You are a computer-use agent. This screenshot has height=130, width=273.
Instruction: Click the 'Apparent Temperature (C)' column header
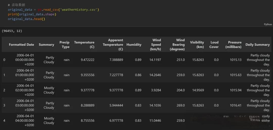[113, 45]
